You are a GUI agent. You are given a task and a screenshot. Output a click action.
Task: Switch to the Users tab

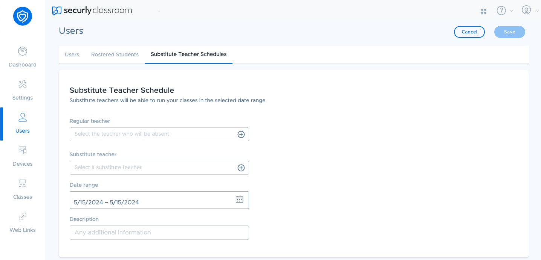click(72, 54)
